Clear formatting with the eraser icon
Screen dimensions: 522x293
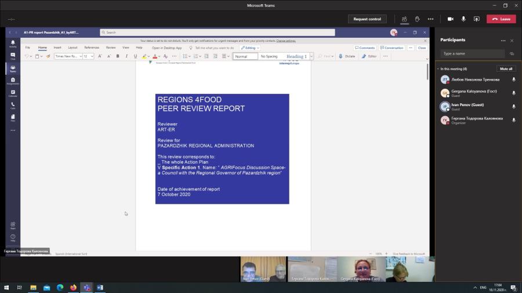click(x=165, y=56)
